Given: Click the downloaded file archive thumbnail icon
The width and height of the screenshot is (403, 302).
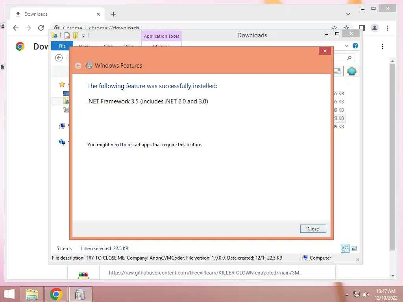Looking at the screenshot, I should (x=83, y=275).
